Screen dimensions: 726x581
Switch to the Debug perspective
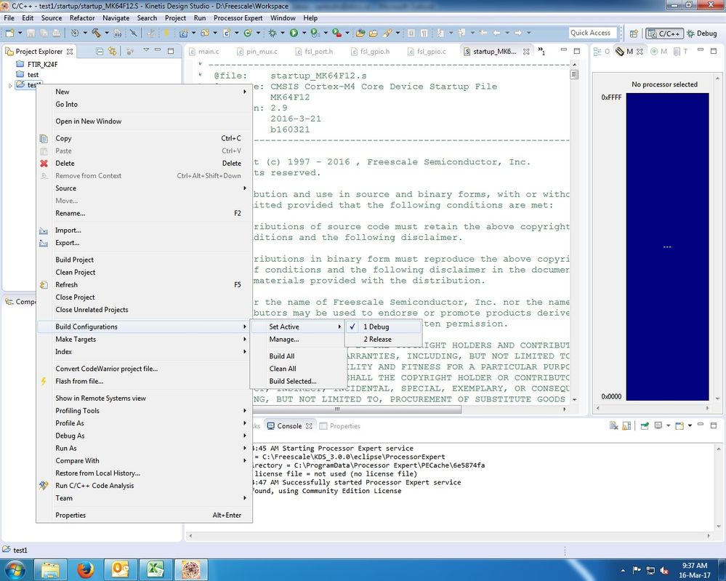tap(703, 33)
